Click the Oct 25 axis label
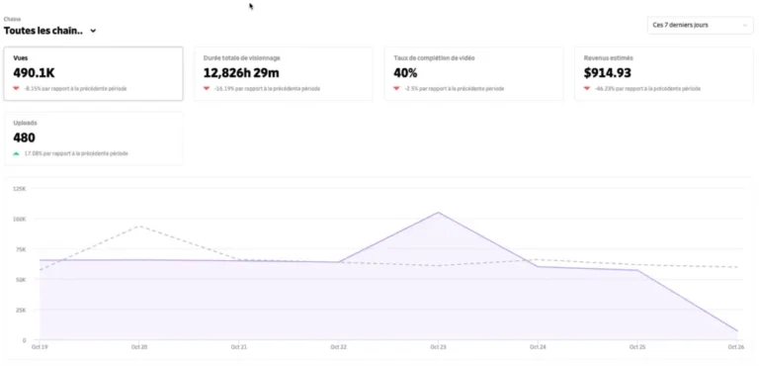This screenshot has width=759, height=366. click(637, 347)
